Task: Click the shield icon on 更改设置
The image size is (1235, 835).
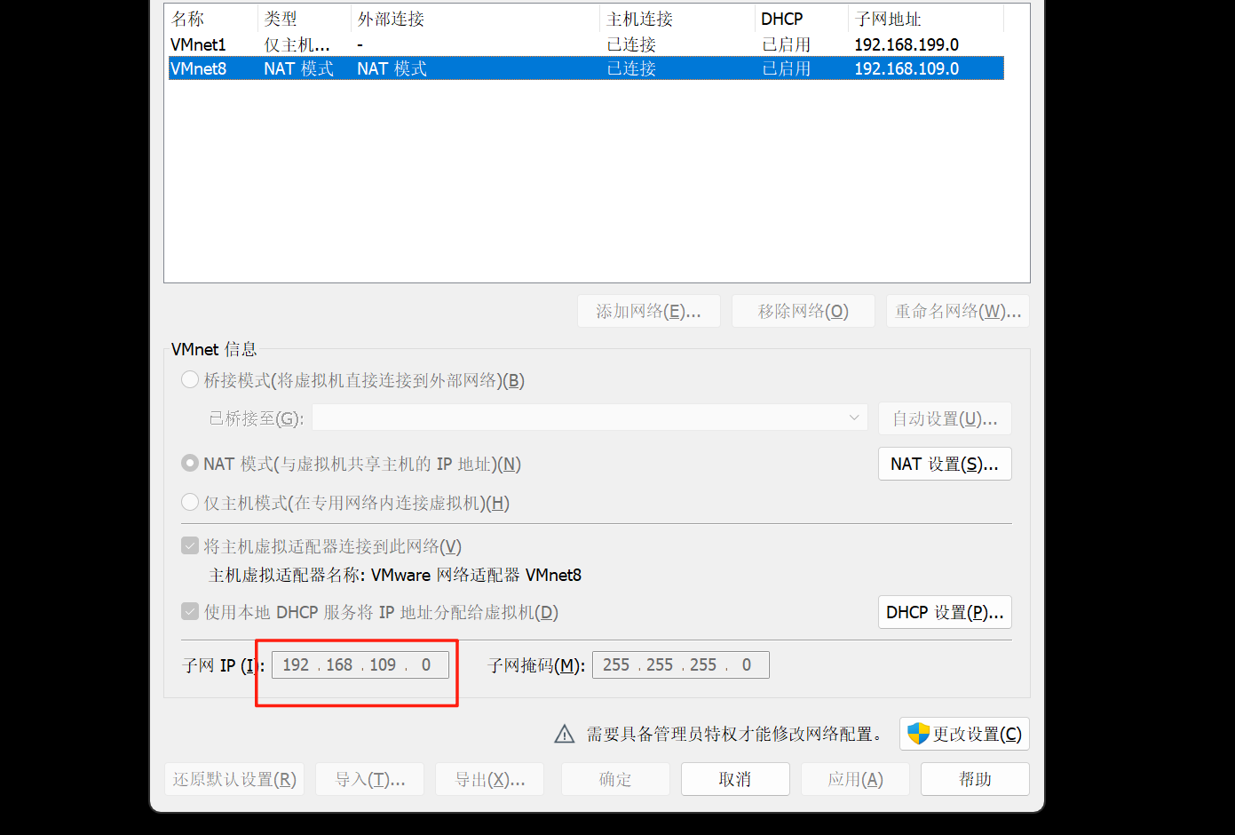Action: coord(918,734)
